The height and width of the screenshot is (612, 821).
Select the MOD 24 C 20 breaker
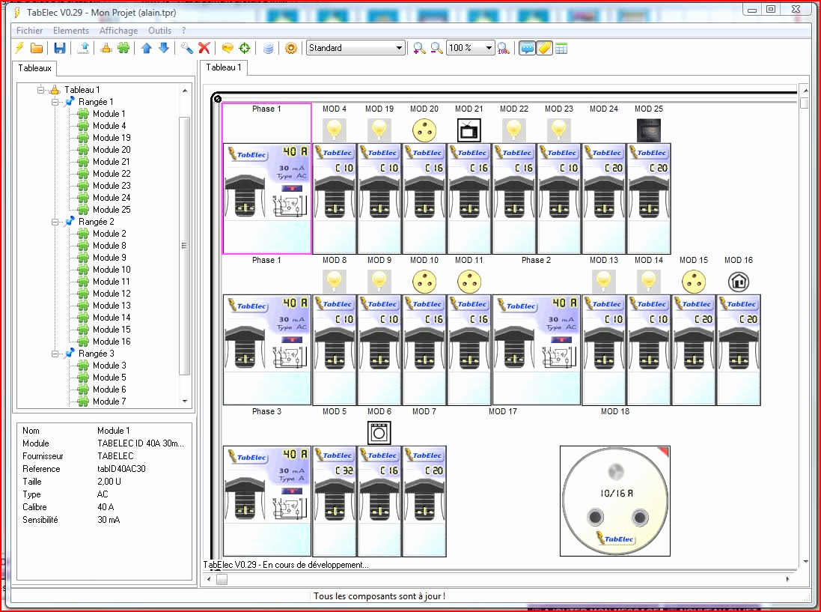click(604, 199)
